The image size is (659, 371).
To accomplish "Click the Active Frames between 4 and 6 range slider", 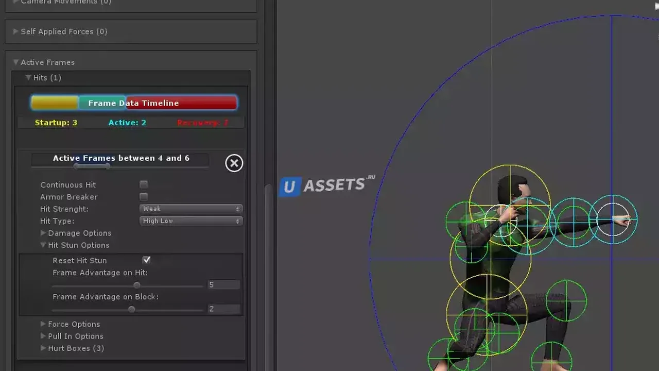I will click(120, 166).
